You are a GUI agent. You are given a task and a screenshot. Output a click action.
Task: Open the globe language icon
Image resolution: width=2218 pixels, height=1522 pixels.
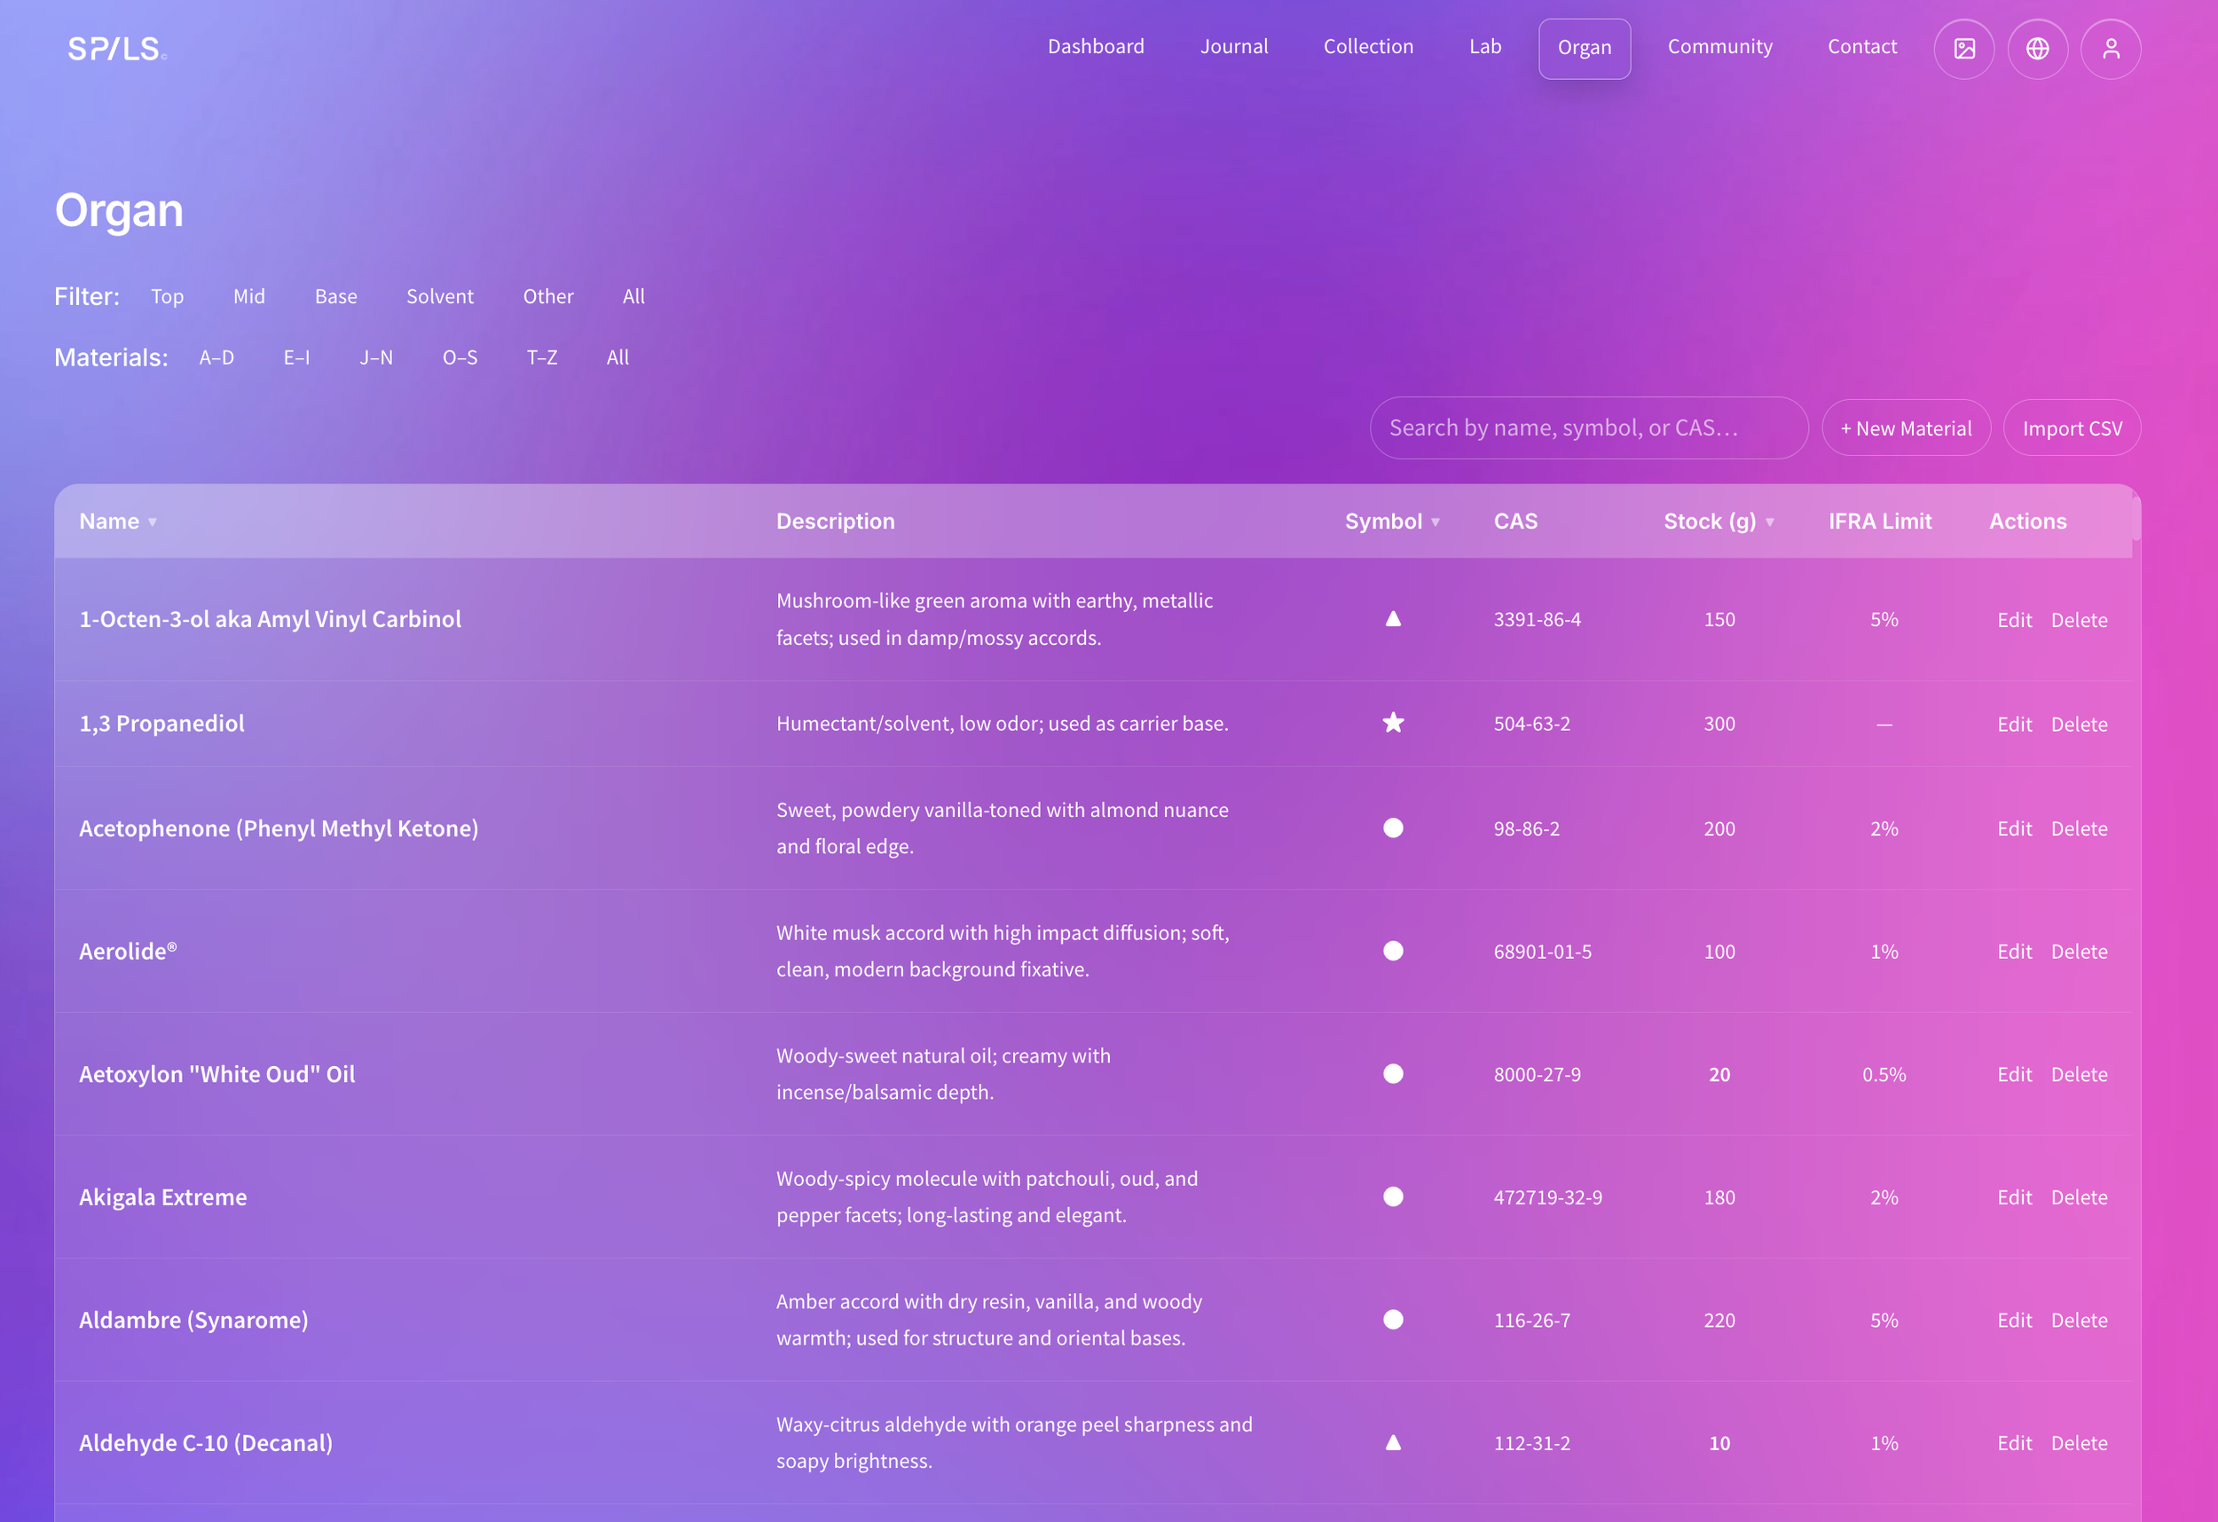[2038, 49]
